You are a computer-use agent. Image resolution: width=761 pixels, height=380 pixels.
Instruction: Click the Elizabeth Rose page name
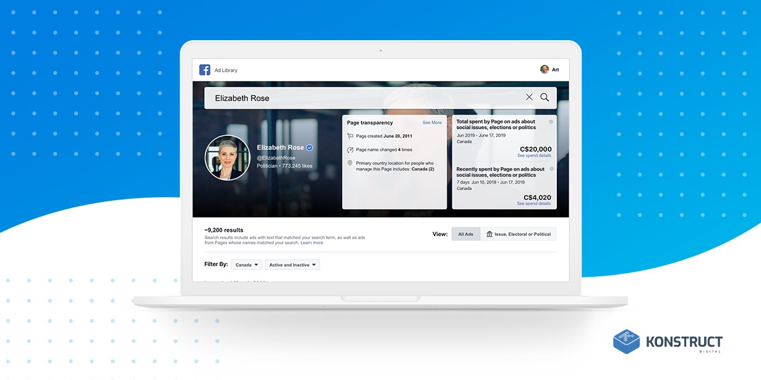click(280, 148)
